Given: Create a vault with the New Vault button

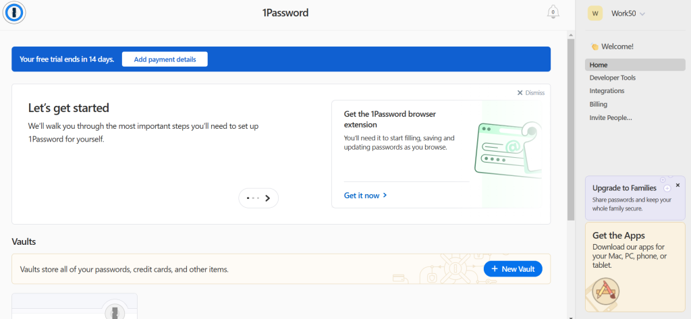Looking at the screenshot, I should 513,269.
